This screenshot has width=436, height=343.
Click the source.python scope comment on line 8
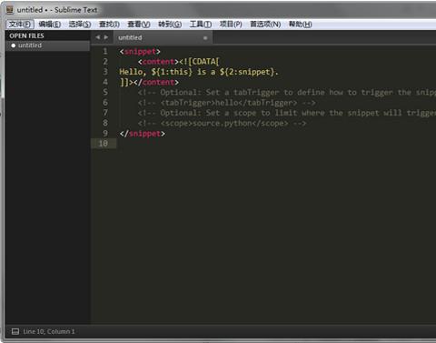pyautogui.click(x=222, y=124)
